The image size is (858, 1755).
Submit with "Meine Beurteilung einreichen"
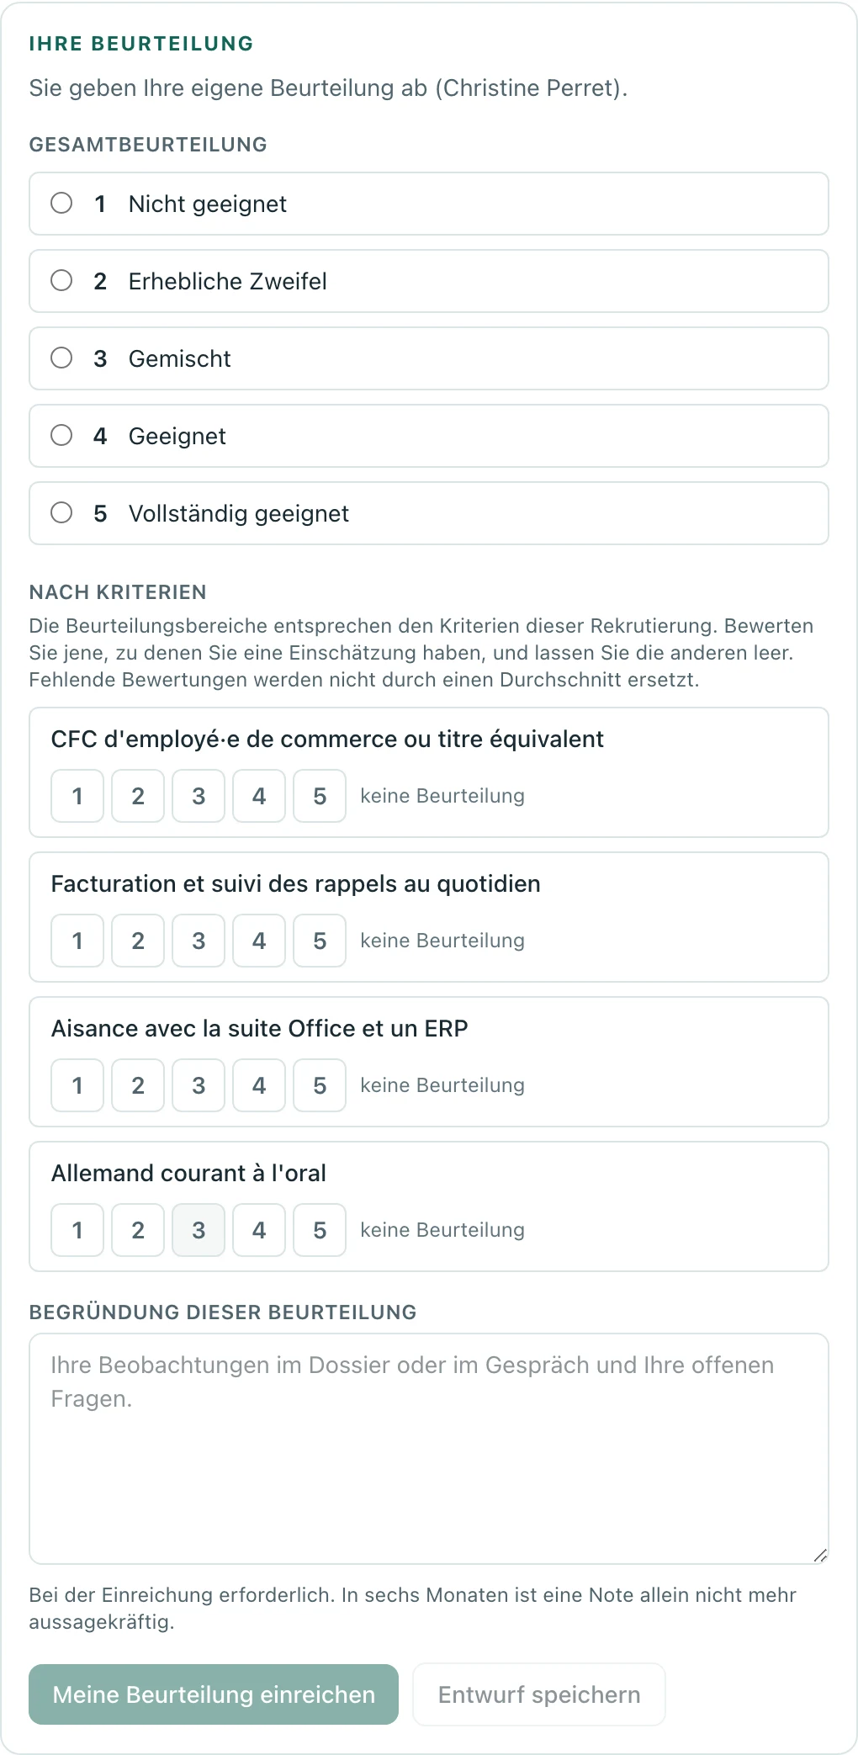click(214, 1694)
